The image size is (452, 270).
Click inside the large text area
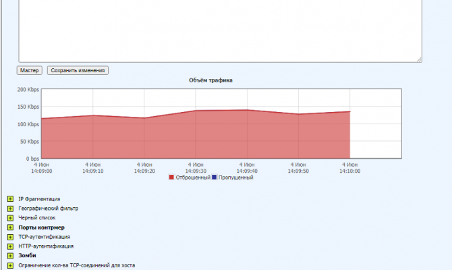click(x=220, y=31)
